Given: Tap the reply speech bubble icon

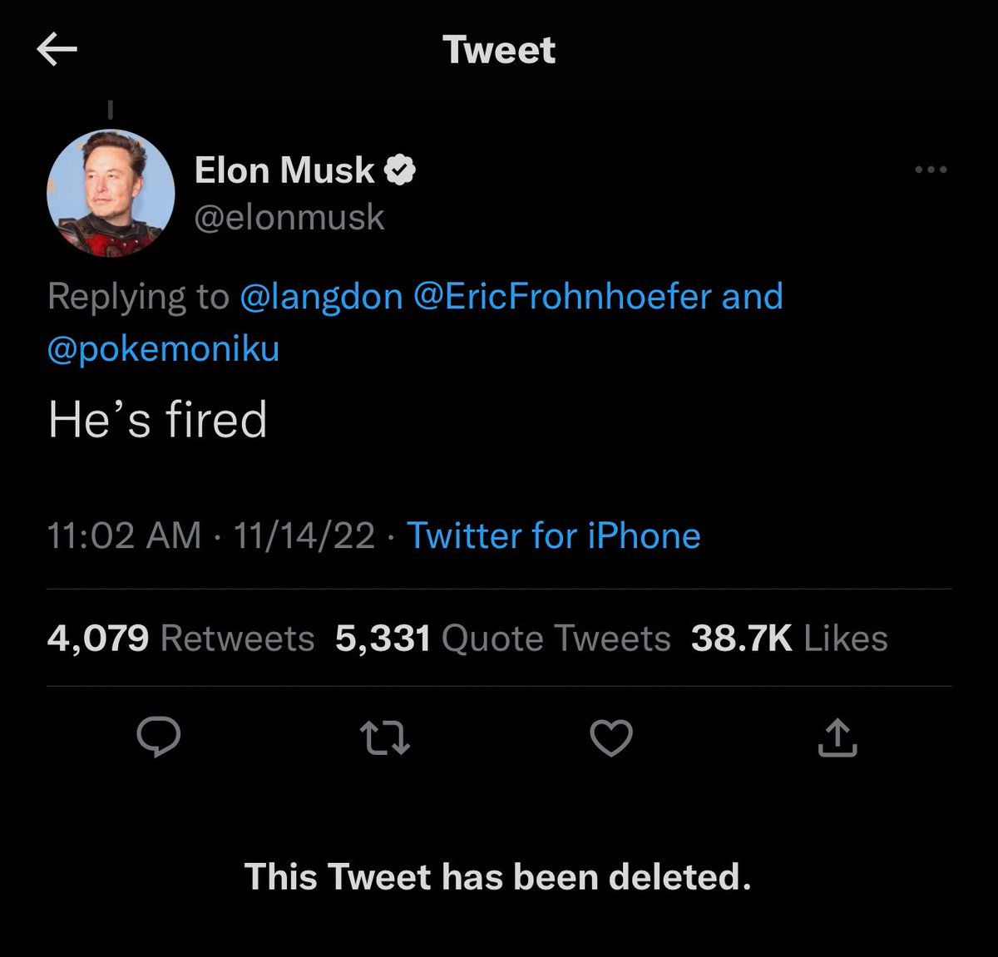Looking at the screenshot, I should pyautogui.click(x=158, y=737).
